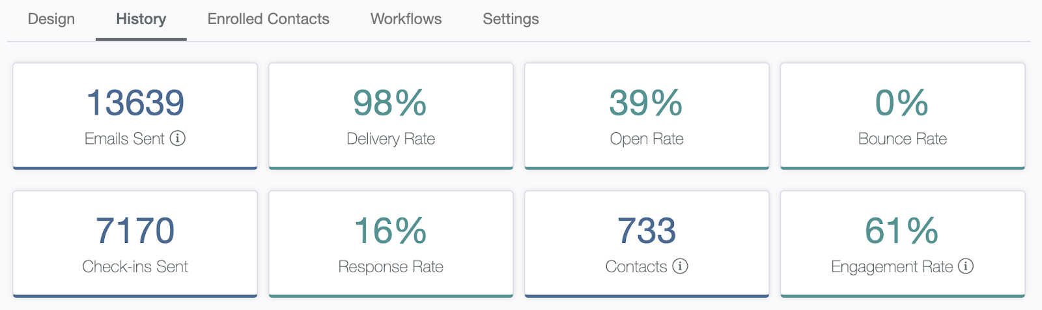Go to the Workflows tab
The image size is (1042, 310).
[x=406, y=19]
